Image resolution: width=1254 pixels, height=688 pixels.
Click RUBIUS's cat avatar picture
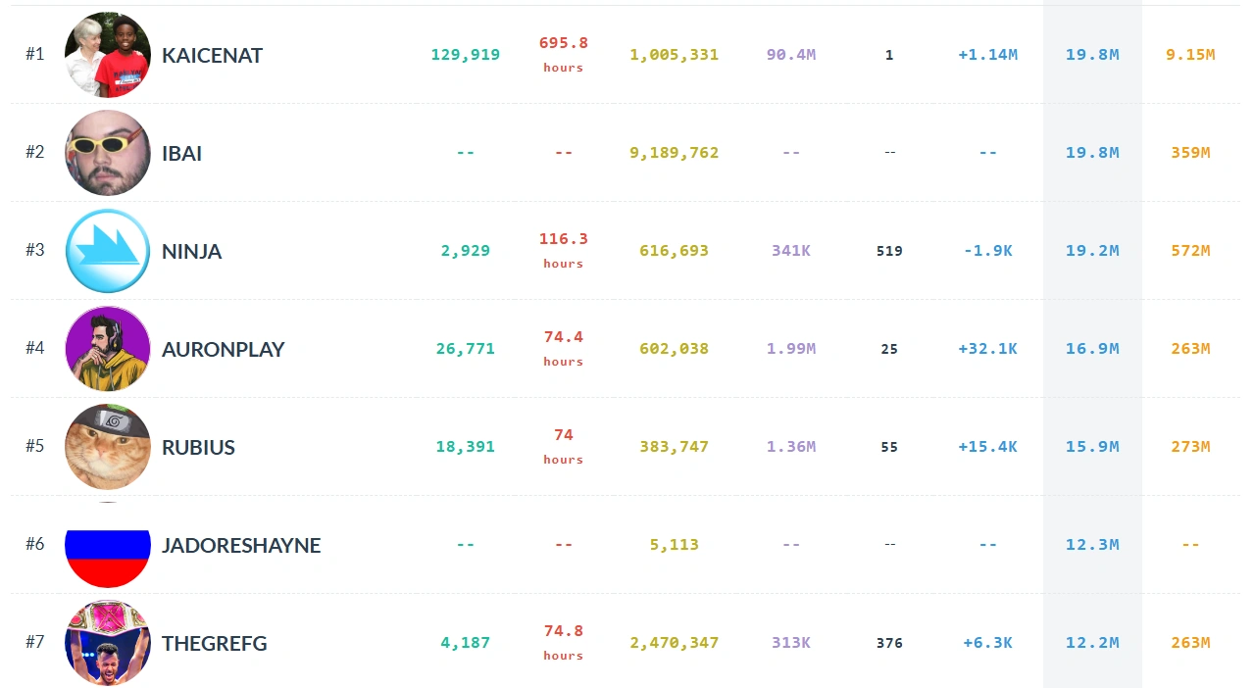[x=108, y=447]
